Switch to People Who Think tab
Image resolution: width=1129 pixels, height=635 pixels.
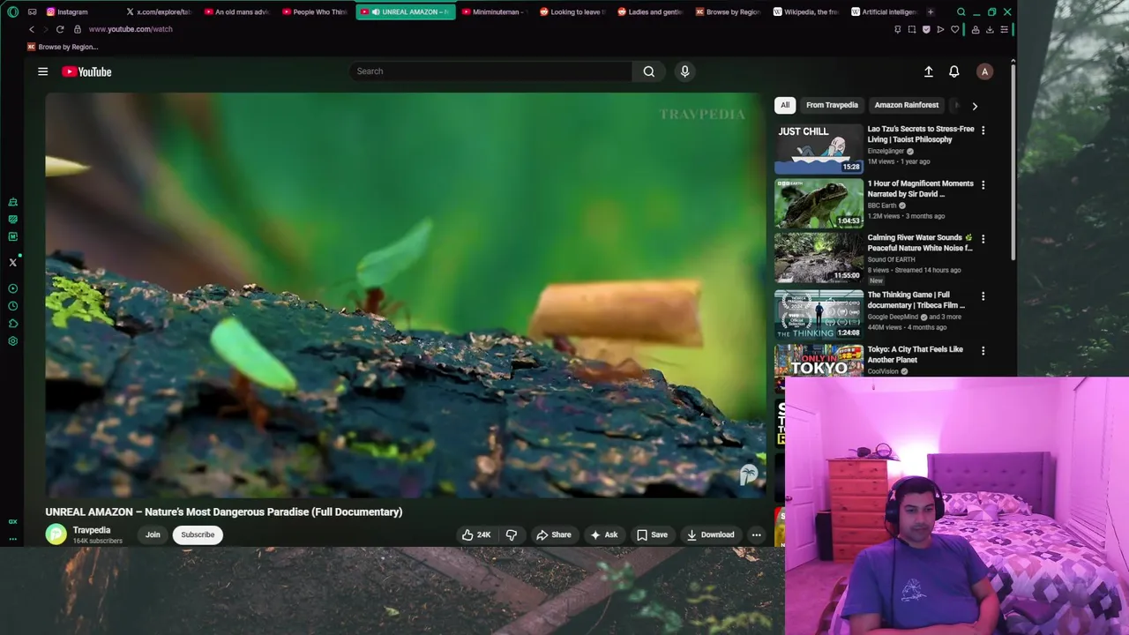316,11
